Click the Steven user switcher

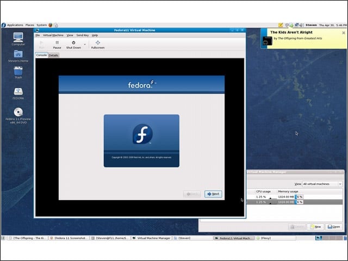(x=311, y=25)
